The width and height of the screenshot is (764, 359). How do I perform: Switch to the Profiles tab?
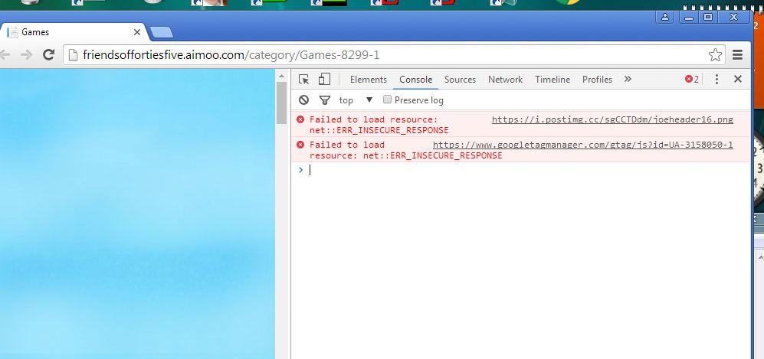pyautogui.click(x=597, y=80)
